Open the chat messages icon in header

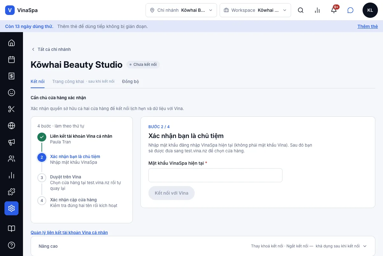coord(350,10)
